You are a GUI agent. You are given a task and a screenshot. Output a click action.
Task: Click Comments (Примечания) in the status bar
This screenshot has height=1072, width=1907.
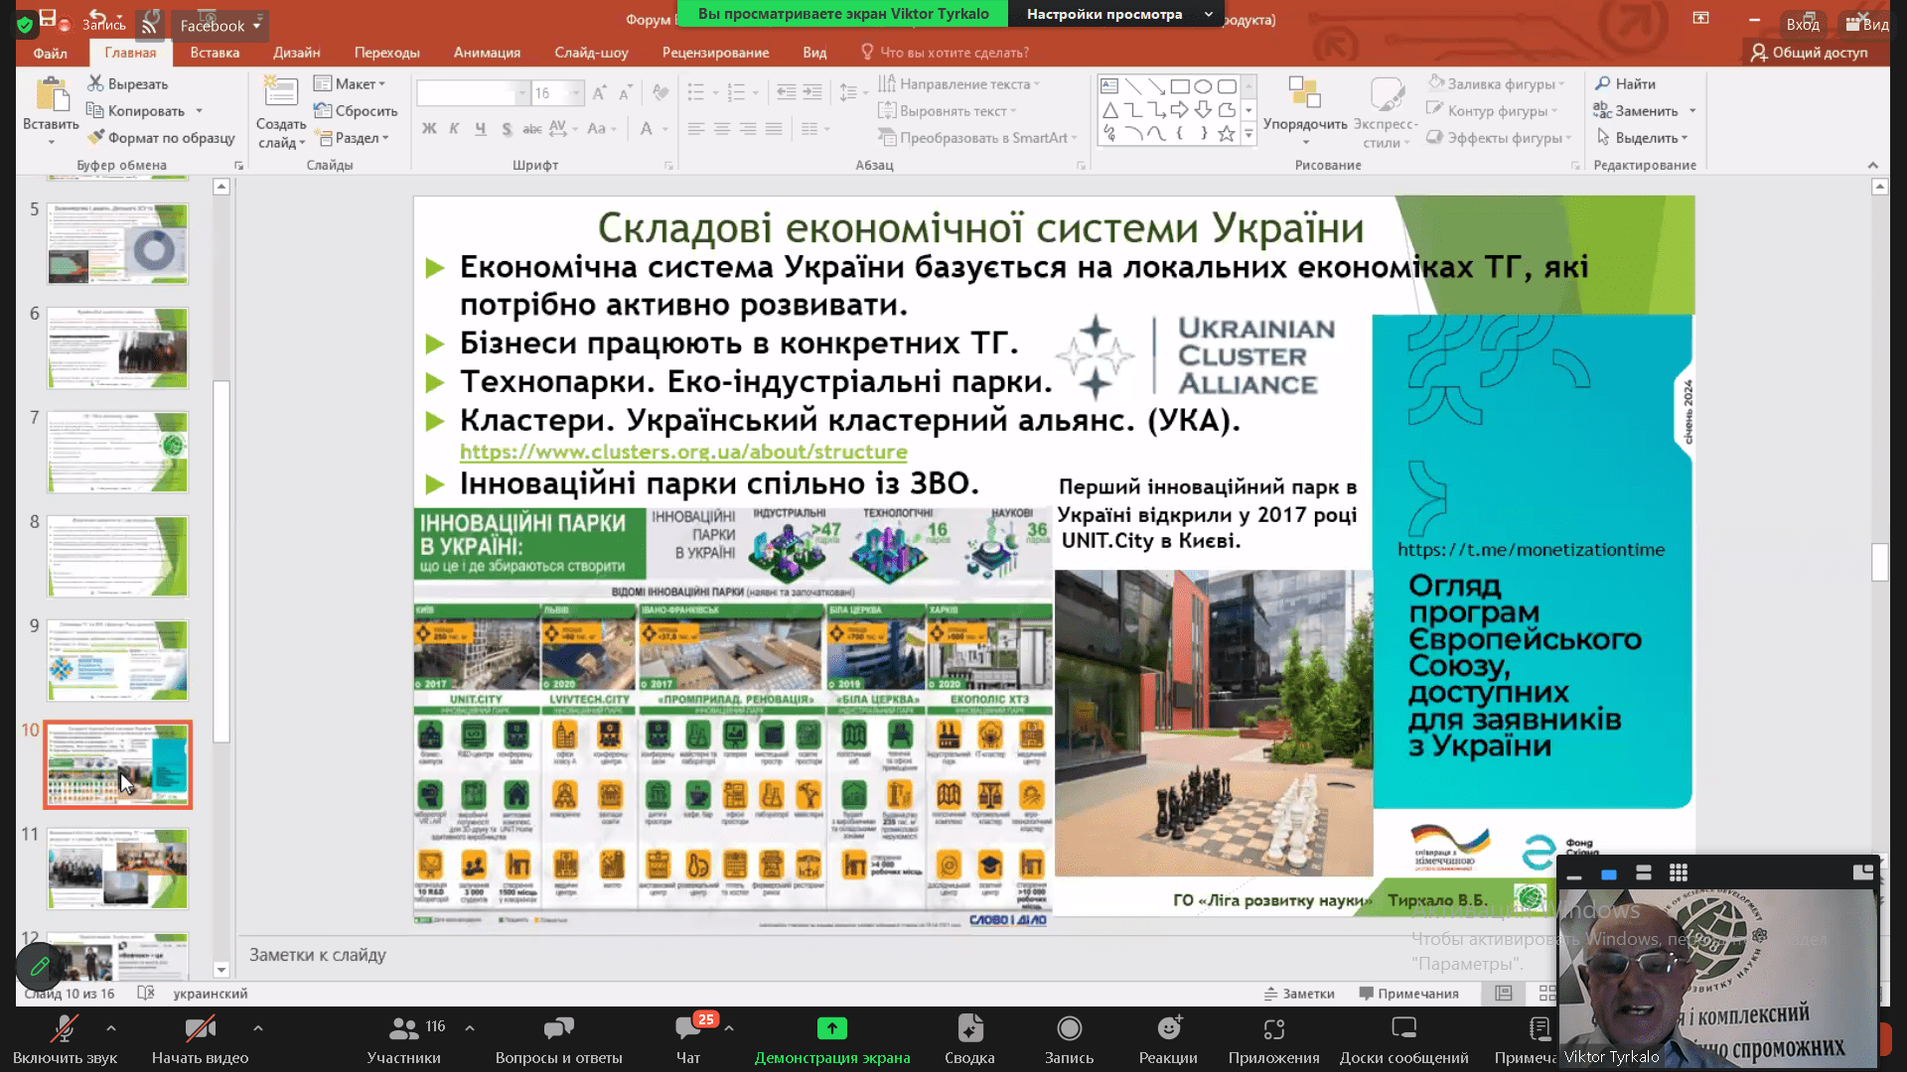pyautogui.click(x=1408, y=994)
